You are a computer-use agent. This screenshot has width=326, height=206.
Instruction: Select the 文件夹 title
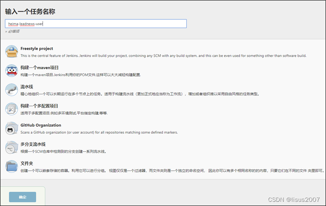coord(27,164)
